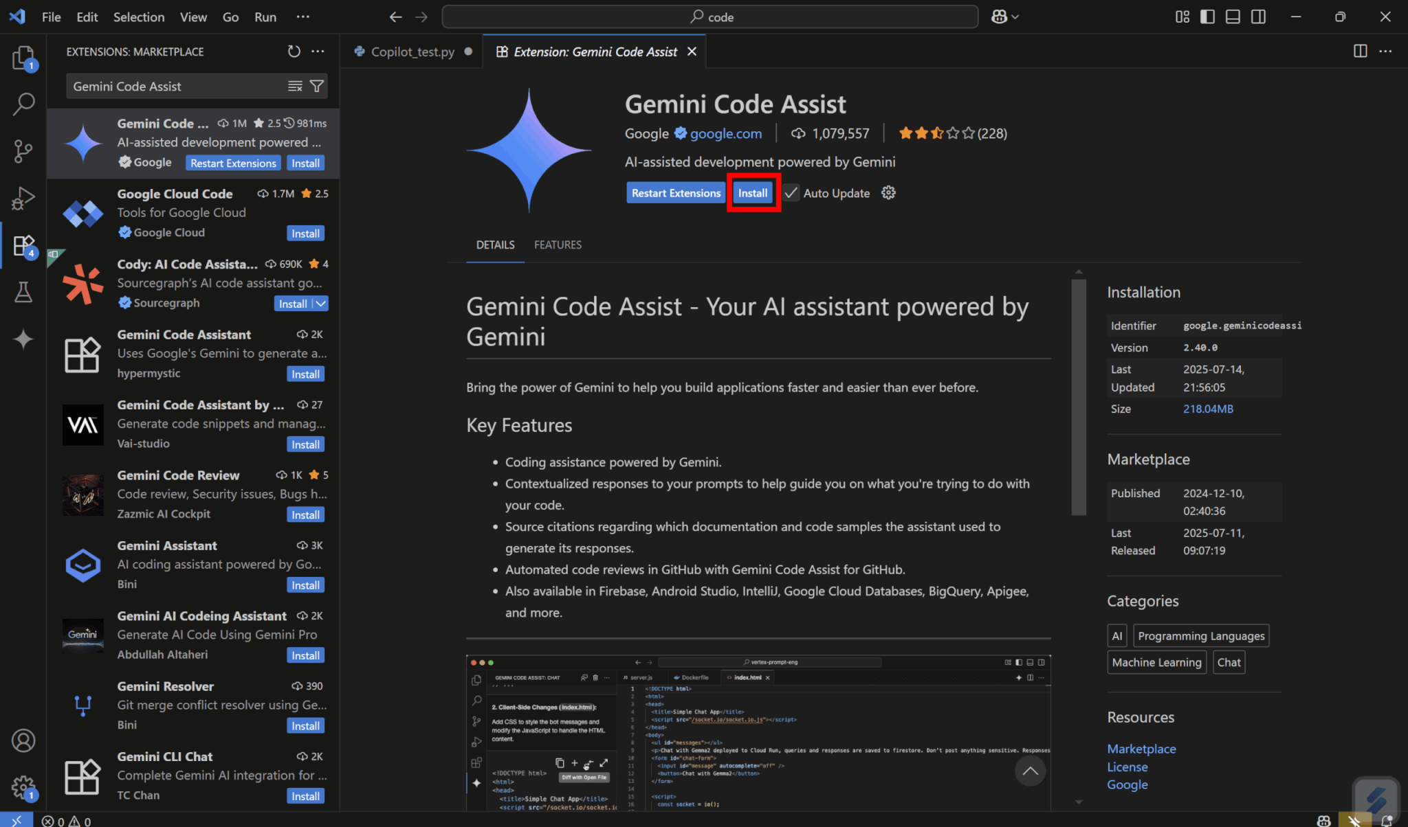Click Restart Extensions on extension page
Screen dimensions: 1408x827
click(x=676, y=193)
